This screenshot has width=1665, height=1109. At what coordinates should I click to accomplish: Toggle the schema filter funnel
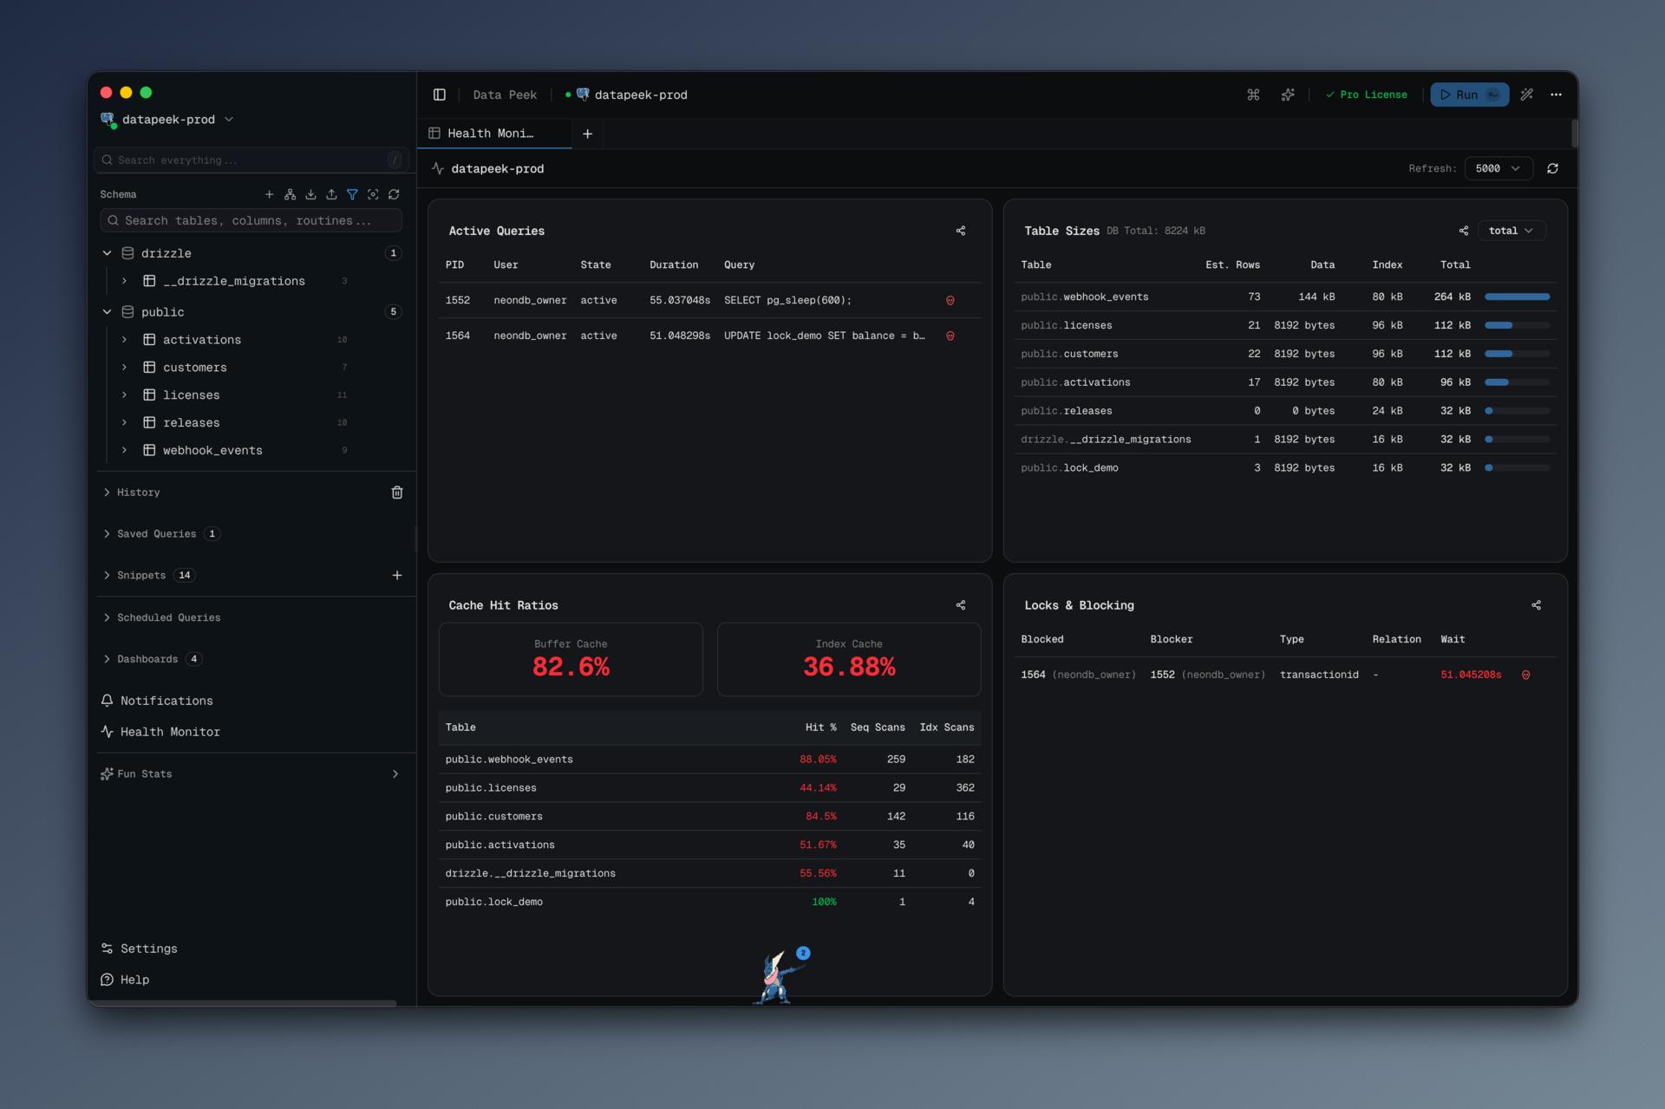click(x=353, y=194)
